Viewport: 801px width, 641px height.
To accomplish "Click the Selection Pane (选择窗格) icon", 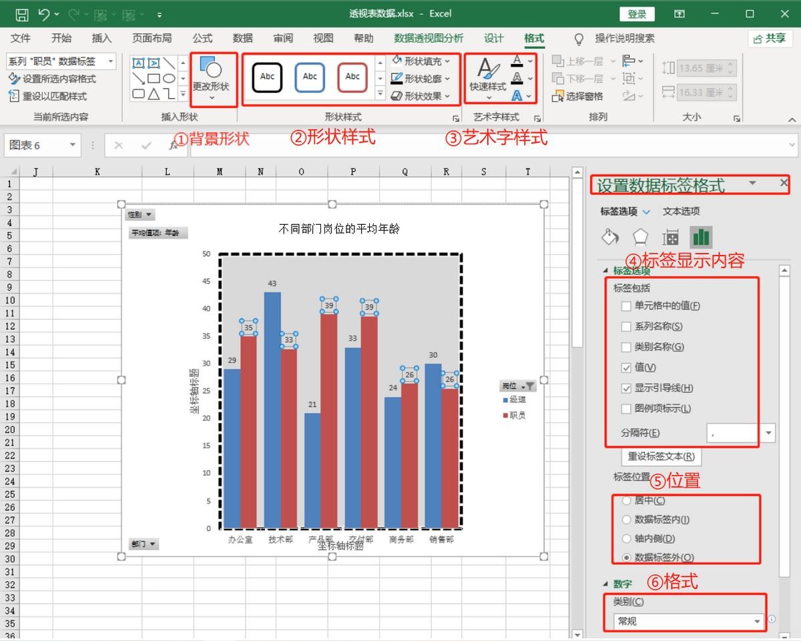I will 558,97.
